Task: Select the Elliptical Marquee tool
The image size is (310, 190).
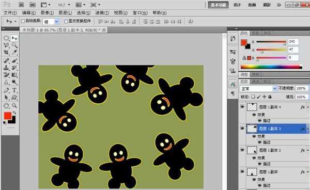Action: coord(6,38)
